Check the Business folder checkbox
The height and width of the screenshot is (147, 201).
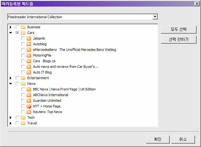(x=17, y=27)
